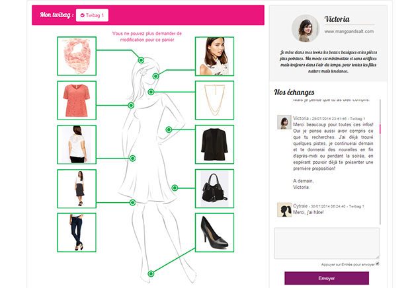Open the black handbag thumbnail
Screen dimensions: 414x288
click(214, 188)
